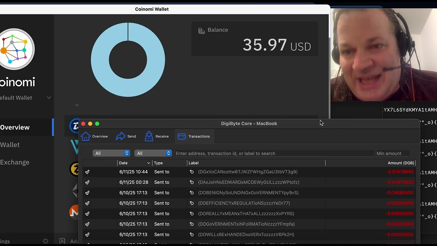Click address DDREALLYxMEANxTHATxALLzzzzzzXvPYRS
This screenshot has height=246, width=437.
coord(246,214)
